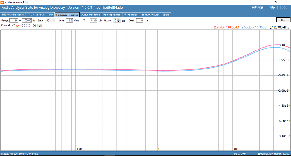The height and width of the screenshot is (156, 291).
Task: Increase Top dB with up arrow
Action: 95,20
